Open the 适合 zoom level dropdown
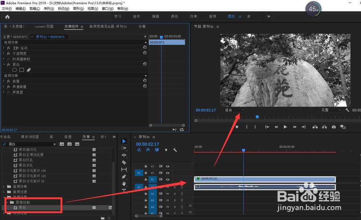Viewport: 361px width, 220px height. (x=234, y=110)
